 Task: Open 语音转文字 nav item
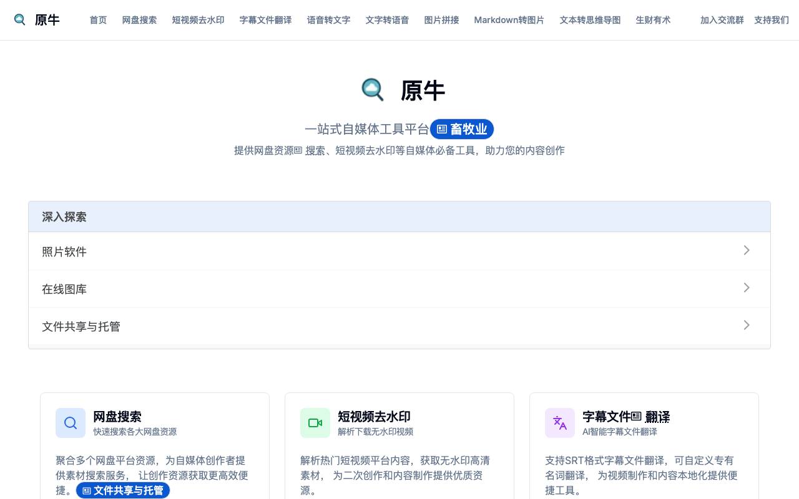[329, 20]
